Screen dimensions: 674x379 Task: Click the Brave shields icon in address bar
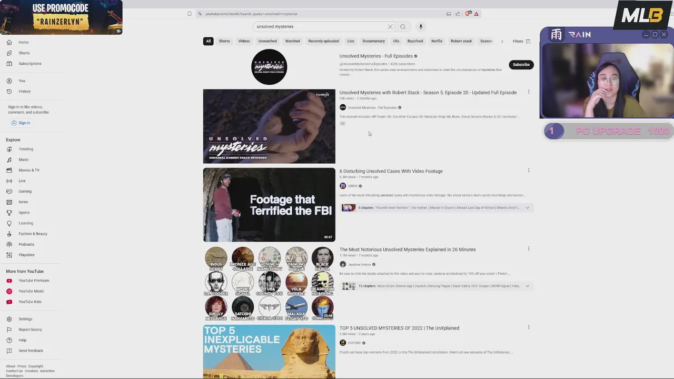(x=468, y=14)
